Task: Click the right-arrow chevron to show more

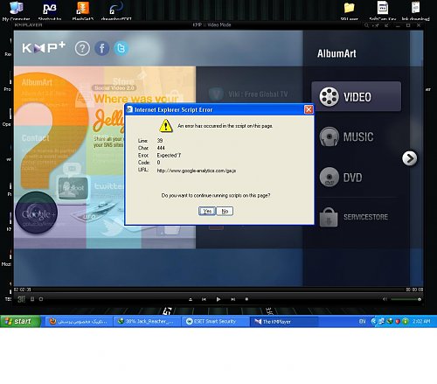Action: (x=410, y=158)
